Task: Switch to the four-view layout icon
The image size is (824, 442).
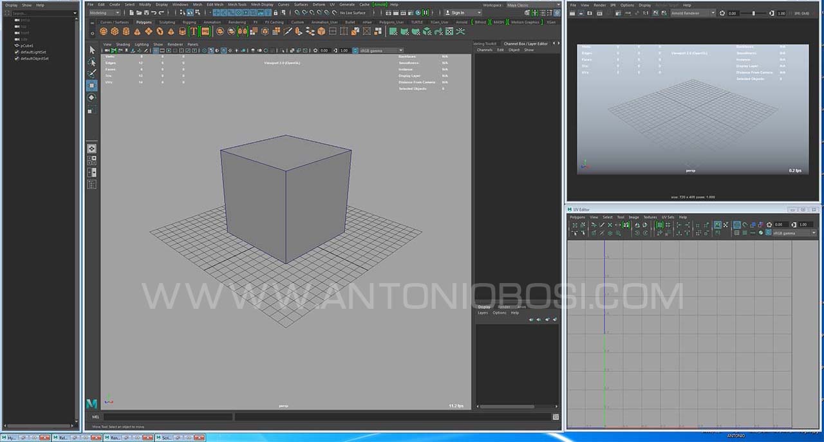Action: point(91,160)
